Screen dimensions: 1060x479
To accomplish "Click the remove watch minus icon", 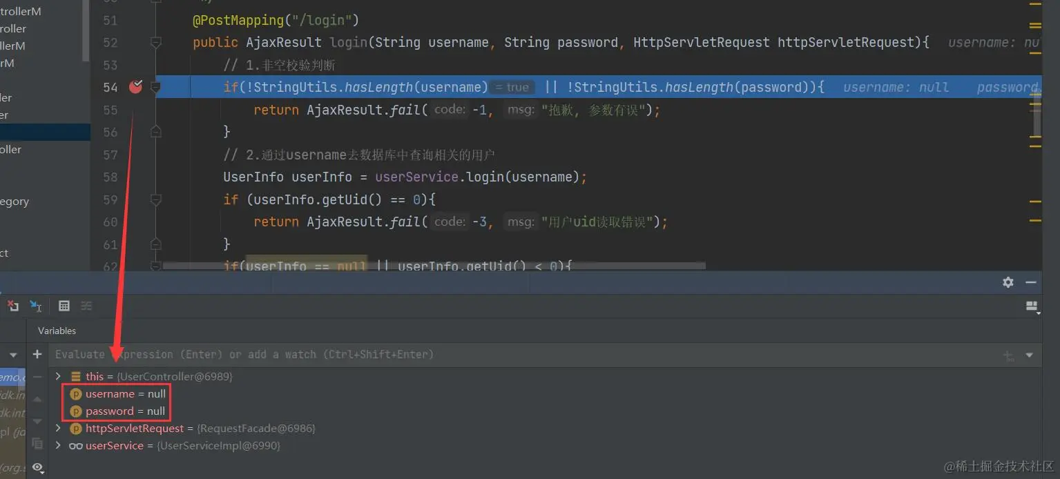I will [x=37, y=376].
